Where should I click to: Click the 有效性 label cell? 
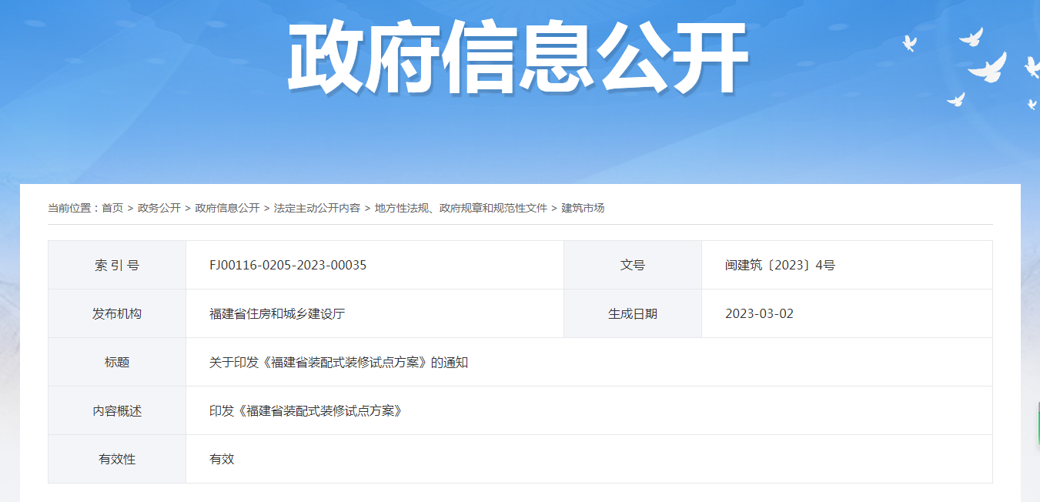pyautogui.click(x=117, y=459)
